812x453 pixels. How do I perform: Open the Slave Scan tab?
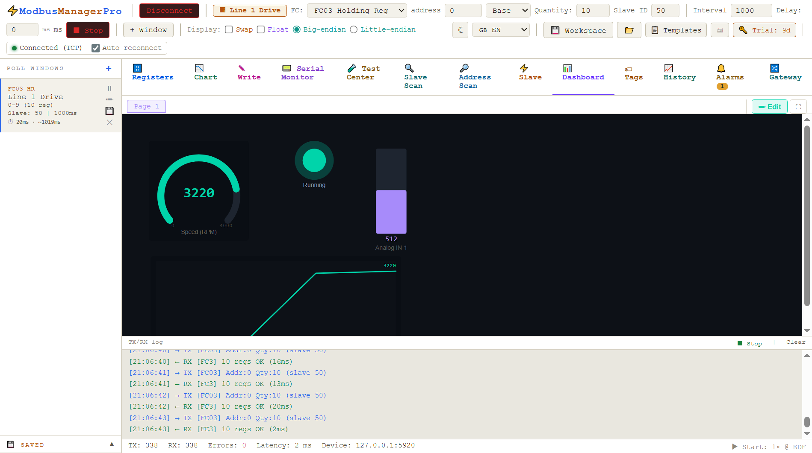[x=416, y=77]
